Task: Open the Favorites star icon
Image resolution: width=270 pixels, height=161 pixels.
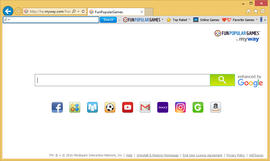Action: point(256,11)
